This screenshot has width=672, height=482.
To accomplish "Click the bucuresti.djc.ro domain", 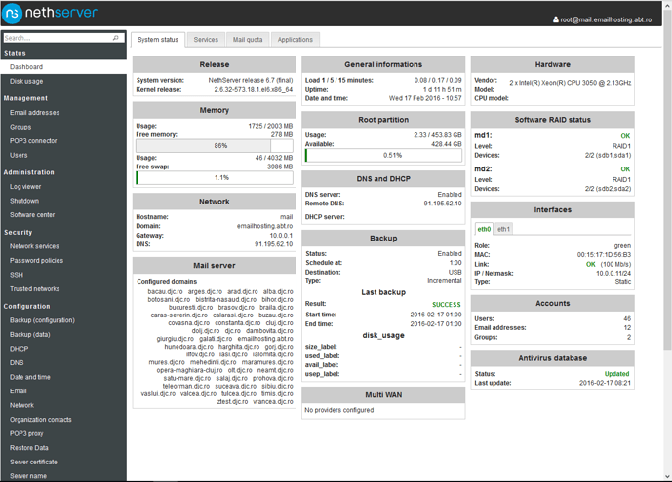I will tap(190, 308).
